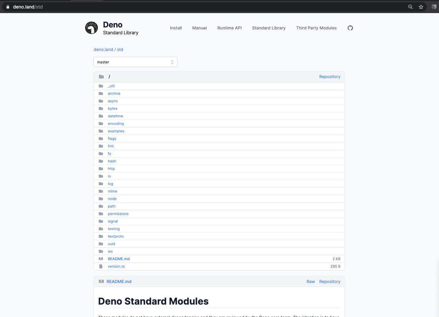Click the folder icon next to _util
This screenshot has height=317, width=439.
[x=101, y=86]
